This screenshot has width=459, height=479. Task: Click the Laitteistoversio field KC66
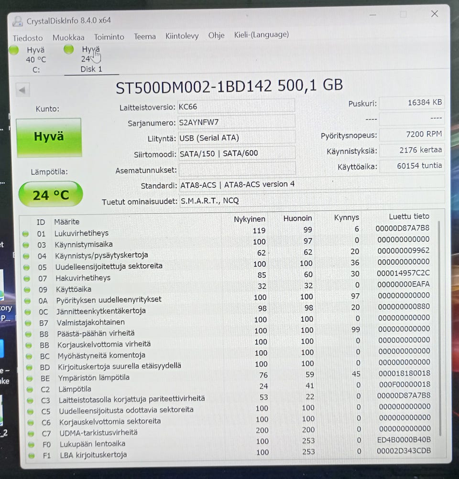coord(236,106)
